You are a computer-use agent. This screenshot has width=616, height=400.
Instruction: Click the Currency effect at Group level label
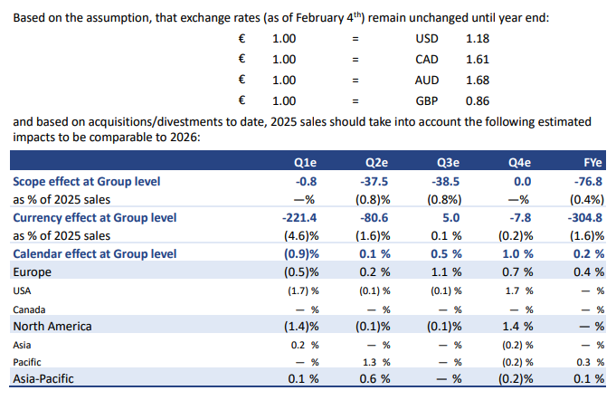click(x=95, y=217)
